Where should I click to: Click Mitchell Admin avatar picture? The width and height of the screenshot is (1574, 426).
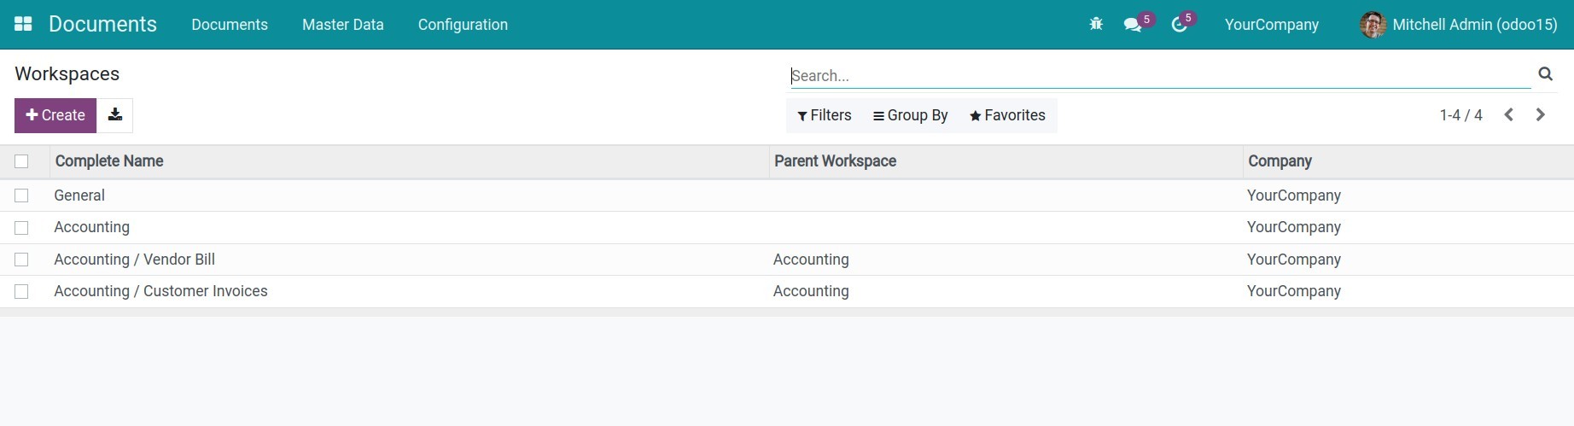coord(1373,25)
